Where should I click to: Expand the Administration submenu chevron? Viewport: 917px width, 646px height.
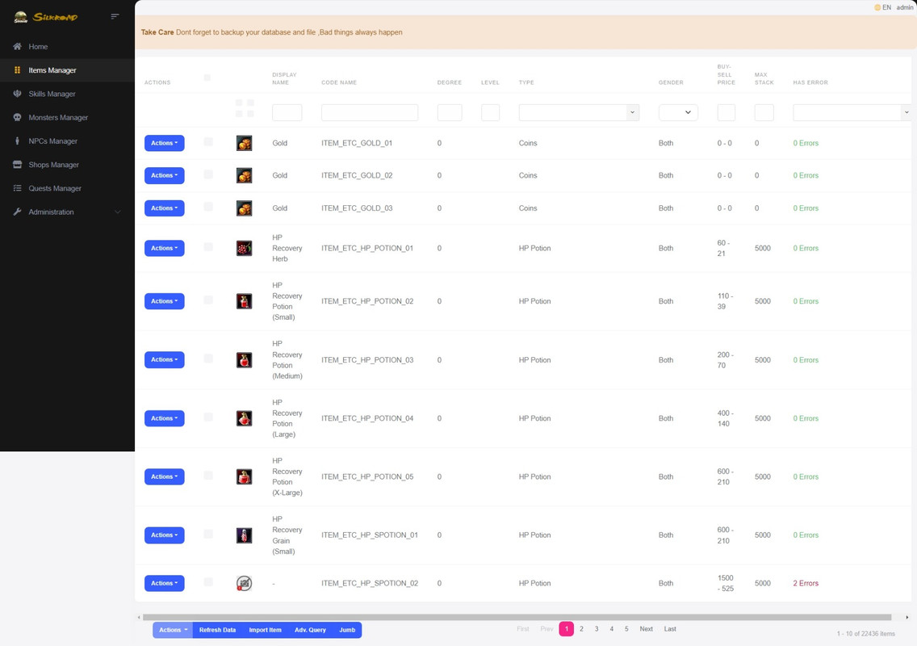tap(118, 212)
